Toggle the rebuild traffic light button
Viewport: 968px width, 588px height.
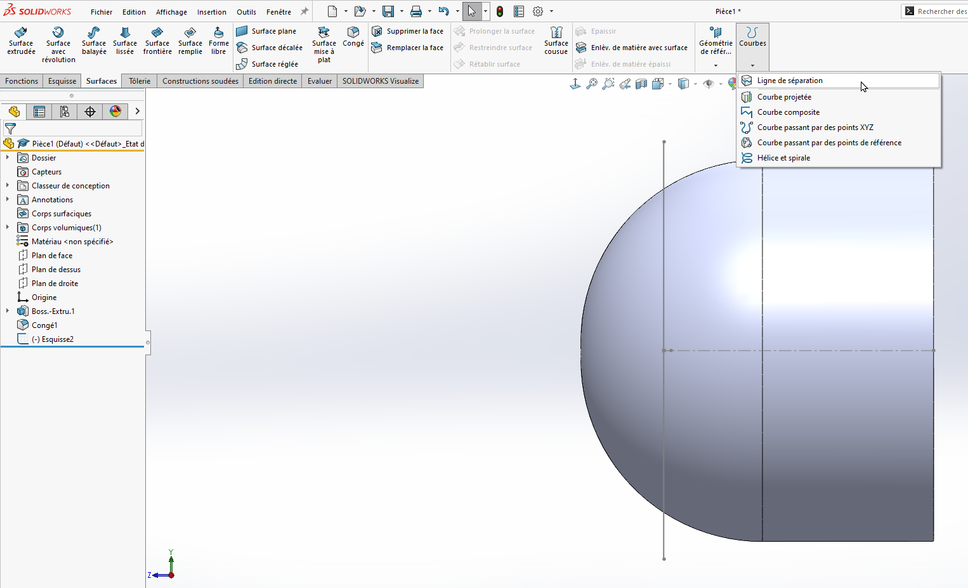(500, 11)
